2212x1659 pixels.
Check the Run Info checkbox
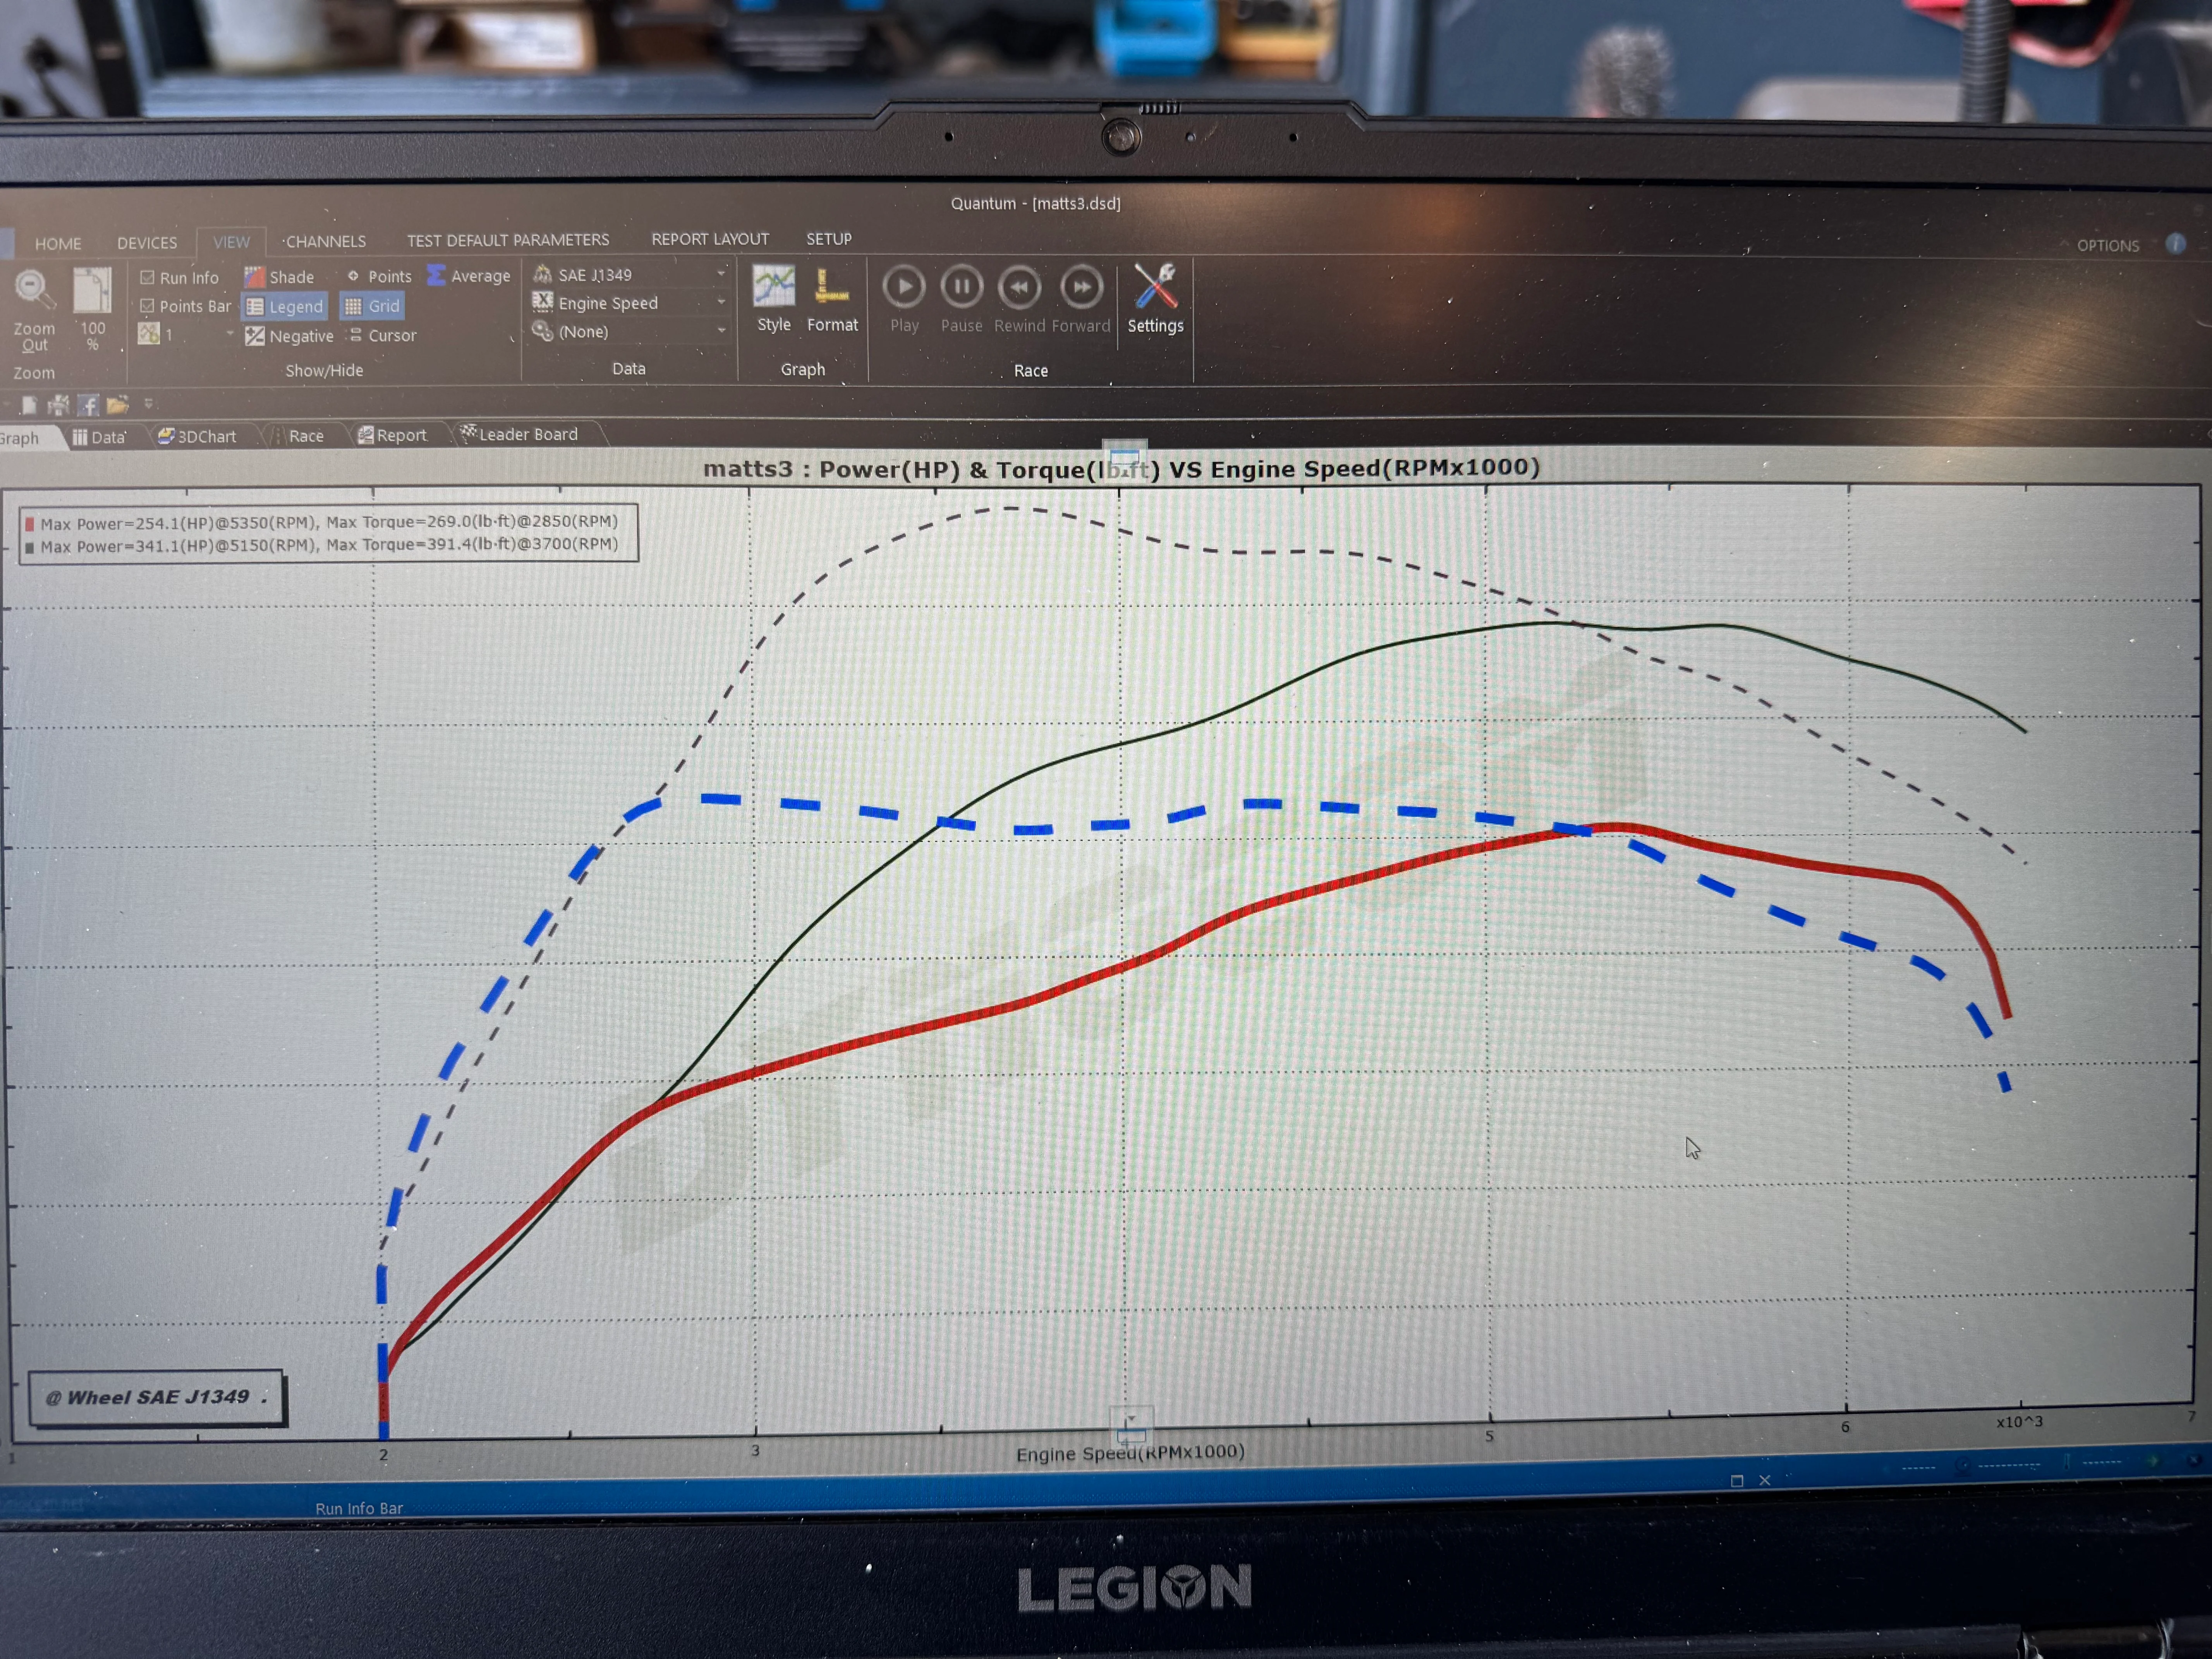click(x=148, y=278)
